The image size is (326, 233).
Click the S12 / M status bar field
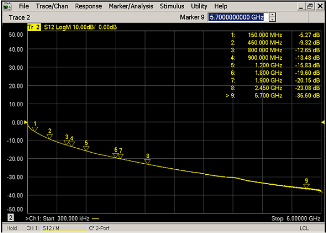coord(65,228)
